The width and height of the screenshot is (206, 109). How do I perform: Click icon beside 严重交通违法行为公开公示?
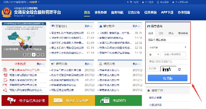5,70
